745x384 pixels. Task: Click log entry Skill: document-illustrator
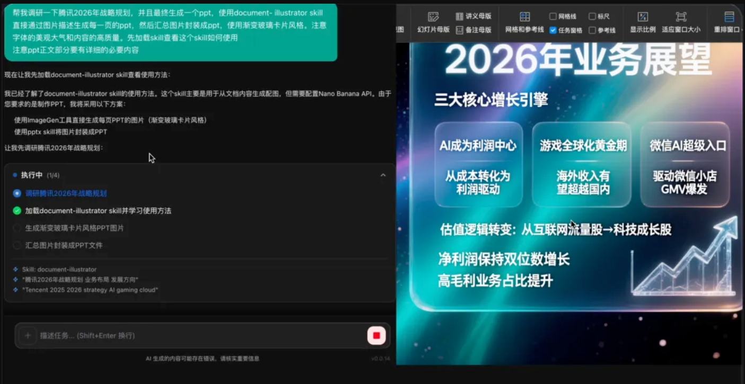(x=59, y=270)
